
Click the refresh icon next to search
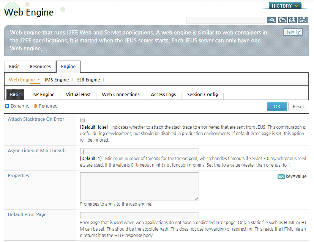[282, 20]
